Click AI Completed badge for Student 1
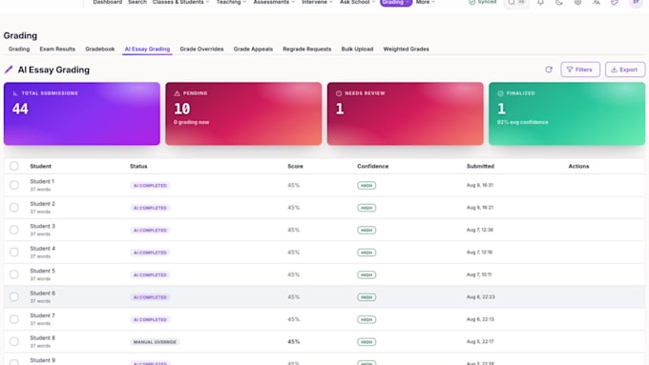 click(150, 186)
